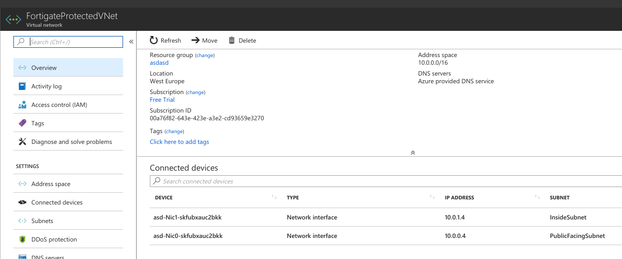622x259 pixels.
Task: Open the asdasd resource group link
Action: 159,63
